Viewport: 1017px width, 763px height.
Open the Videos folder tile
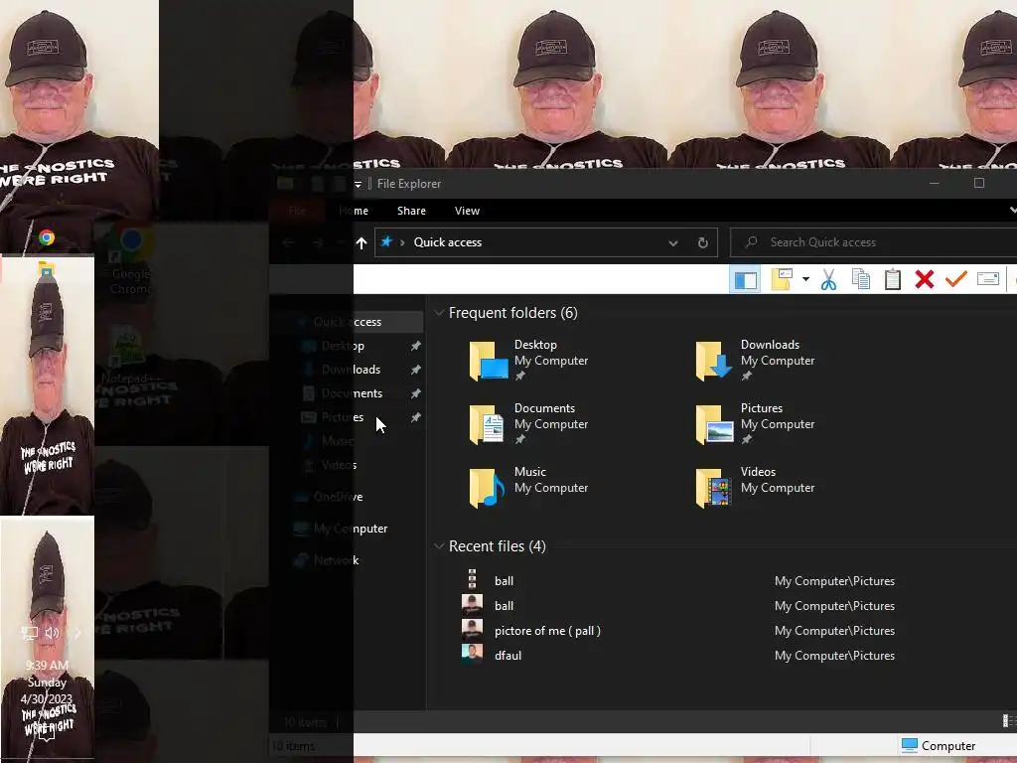(x=756, y=487)
